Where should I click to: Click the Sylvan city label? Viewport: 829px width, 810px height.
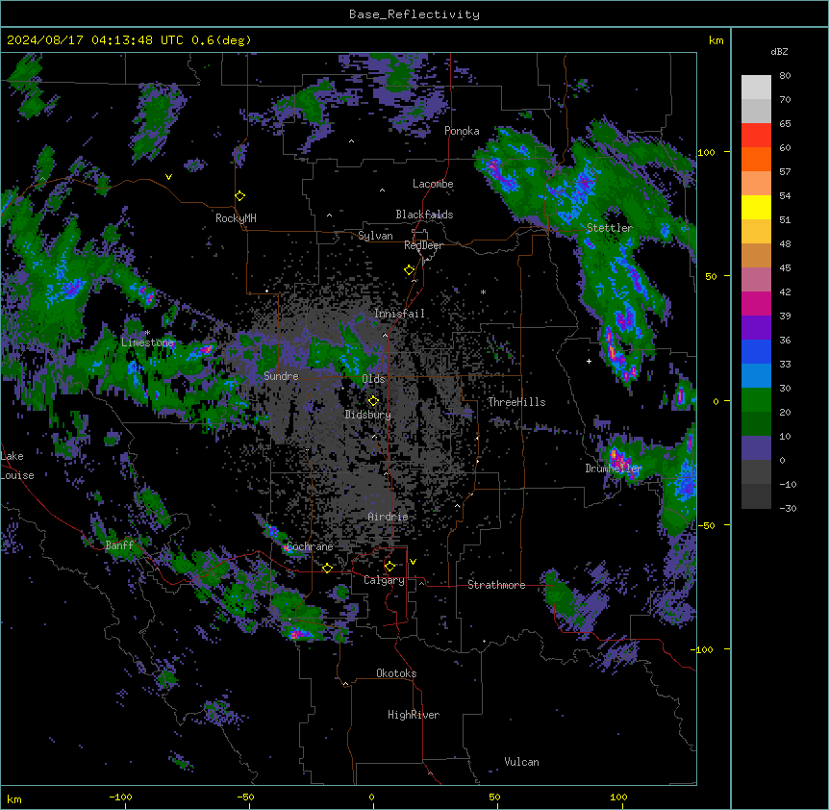pyautogui.click(x=375, y=236)
